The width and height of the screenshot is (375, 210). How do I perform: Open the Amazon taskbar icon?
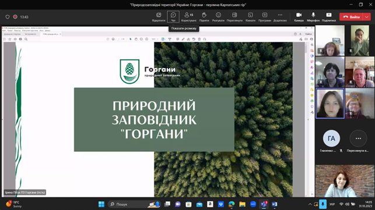click(x=210, y=204)
